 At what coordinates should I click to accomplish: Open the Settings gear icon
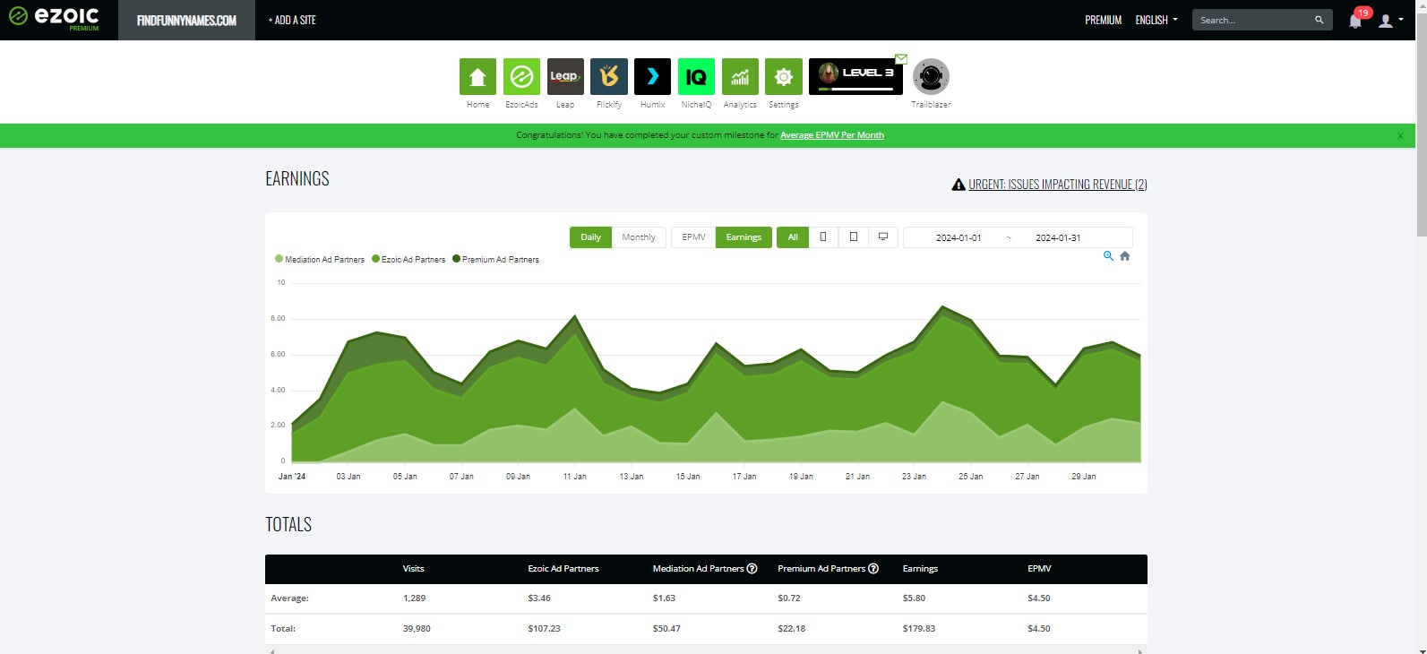[784, 77]
